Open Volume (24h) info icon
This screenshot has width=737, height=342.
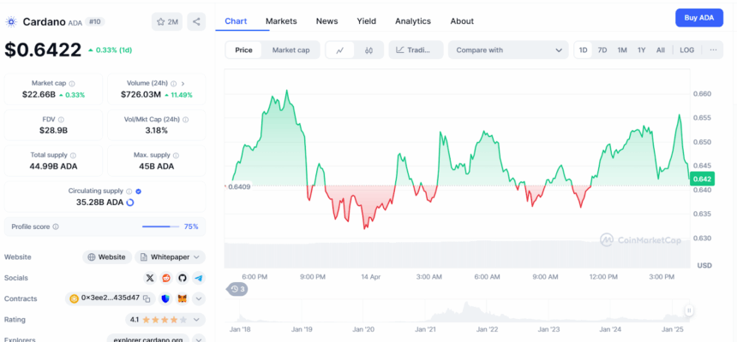point(173,84)
